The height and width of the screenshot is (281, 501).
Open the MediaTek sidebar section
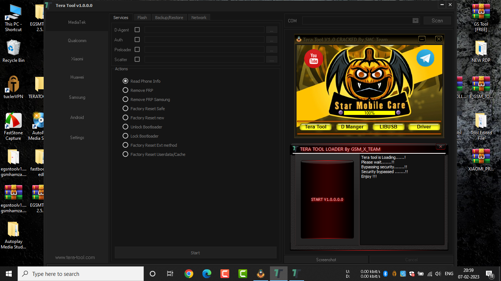point(77,22)
